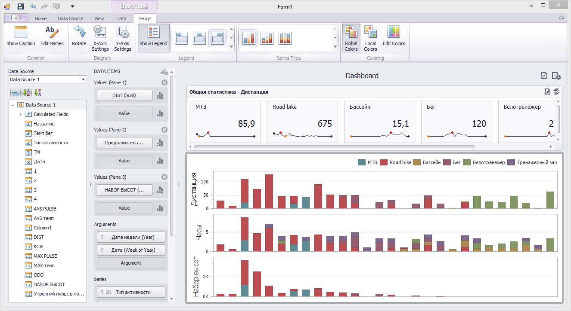Toggle the Show Legend option
Screen dimensions: 571x311
pos(153,38)
